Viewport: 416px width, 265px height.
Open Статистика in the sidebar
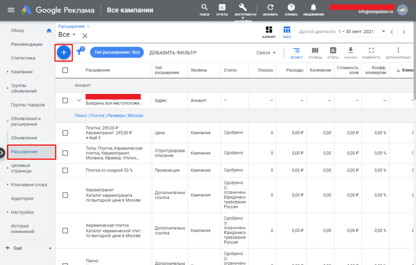click(23, 58)
